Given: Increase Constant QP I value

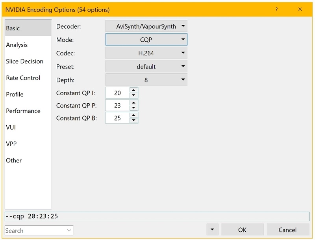Looking at the screenshot, I should [134, 91].
